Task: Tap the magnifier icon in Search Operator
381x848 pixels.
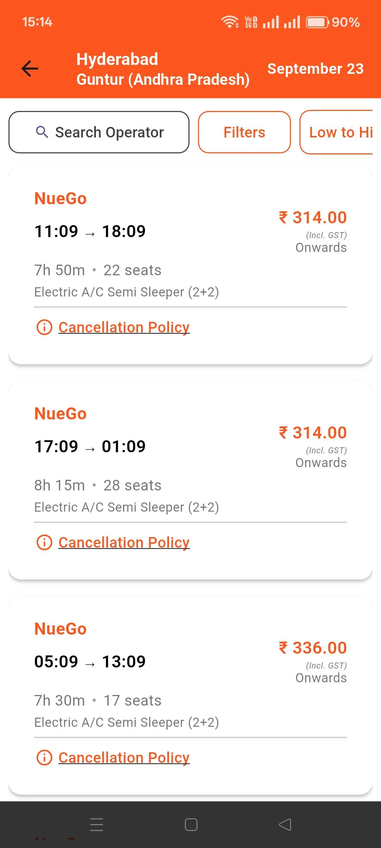Action: [42, 132]
